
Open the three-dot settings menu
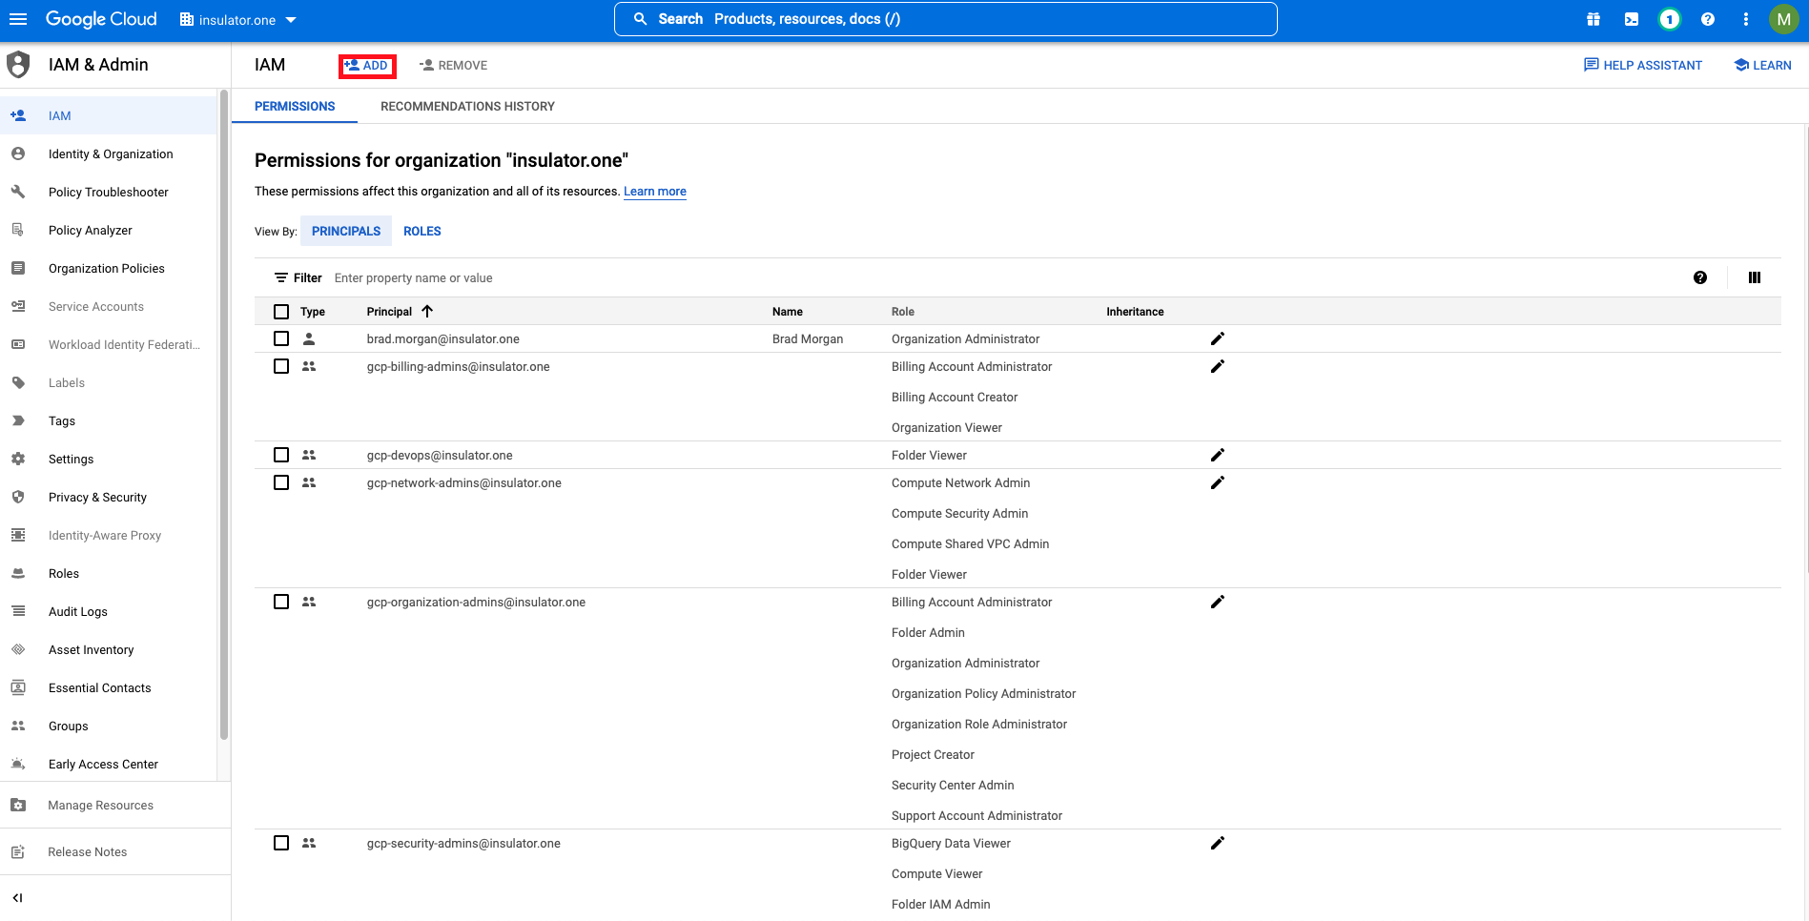pos(1746,19)
